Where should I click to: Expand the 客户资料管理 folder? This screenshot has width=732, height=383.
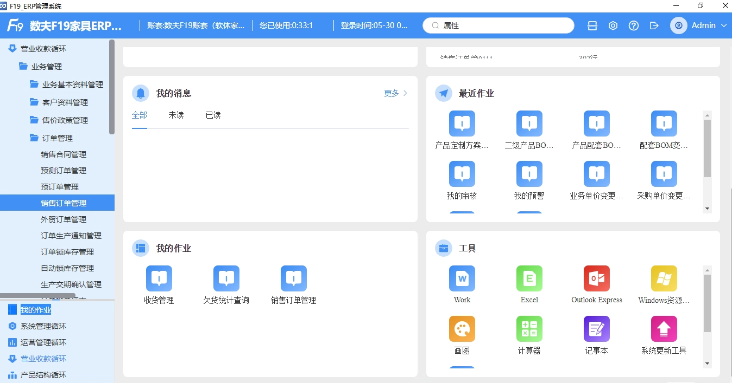click(x=59, y=102)
